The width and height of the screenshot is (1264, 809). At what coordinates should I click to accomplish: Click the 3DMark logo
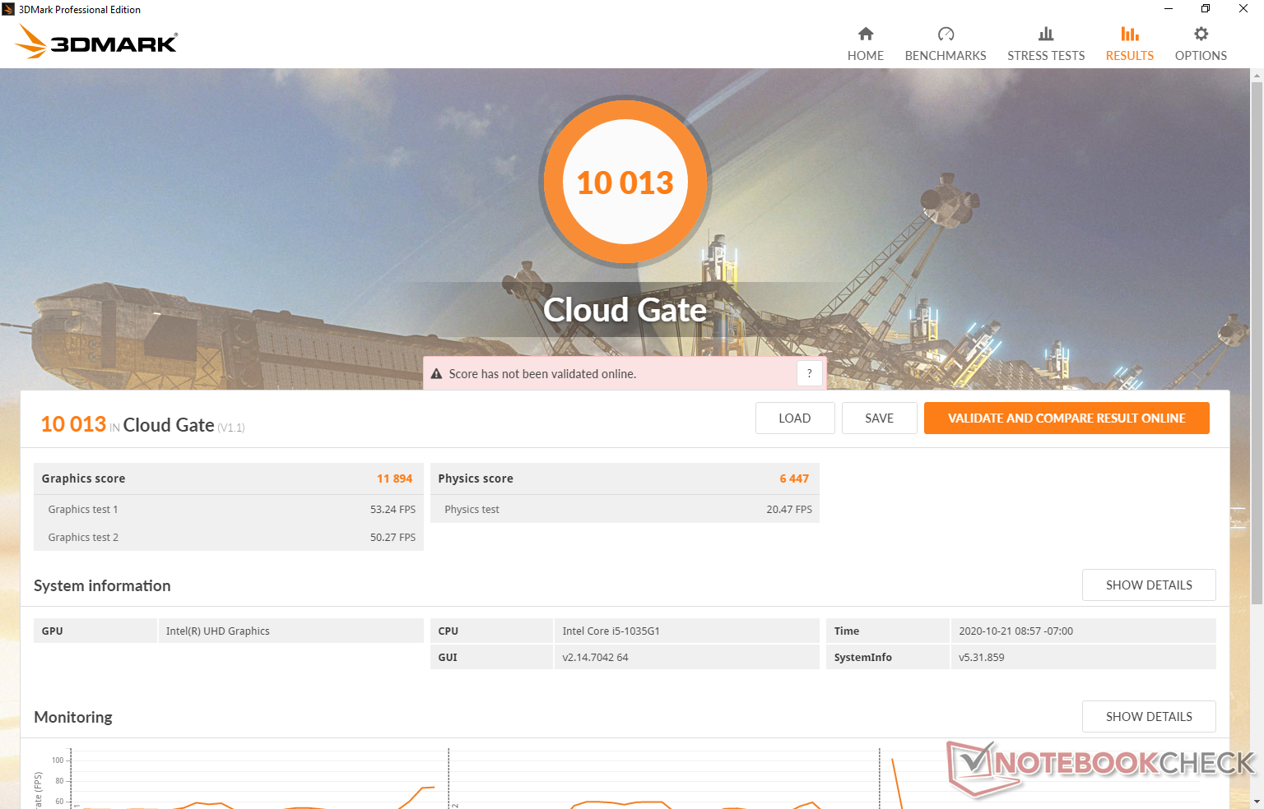(97, 42)
